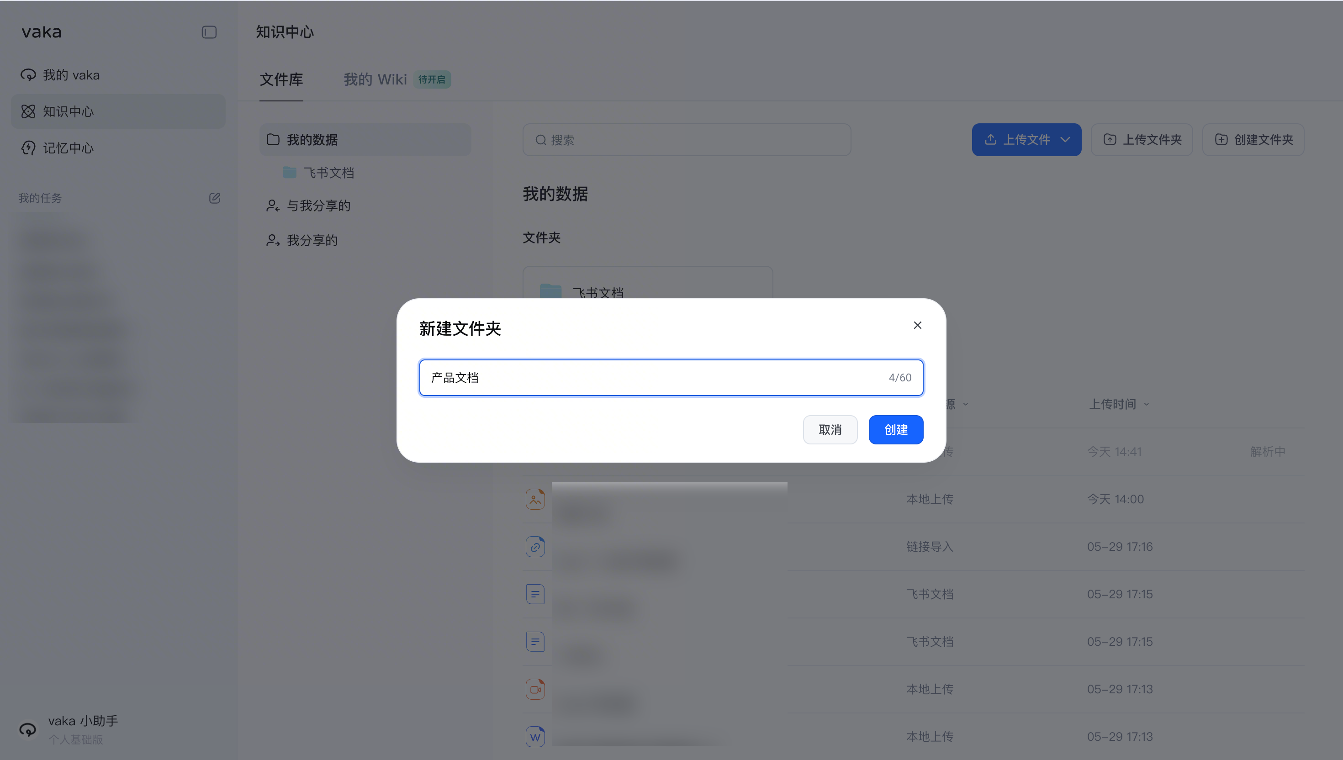Click the 我的 vaka sidebar icon
1343x760 pixels.
(x=28, y=75)
